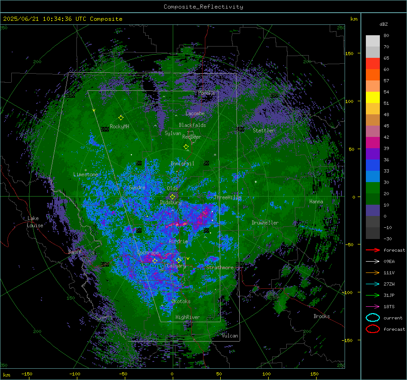Click the yellow diamond marker below Cochrane

[155, 261]
